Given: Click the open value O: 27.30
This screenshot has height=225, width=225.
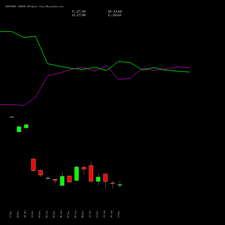Looking at the screenshot, I should pos(79,15).
